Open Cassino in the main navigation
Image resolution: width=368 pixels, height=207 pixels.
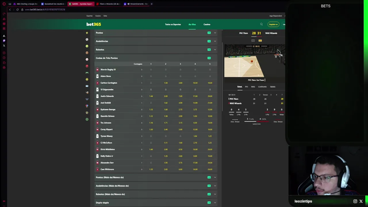click(207, 24)
